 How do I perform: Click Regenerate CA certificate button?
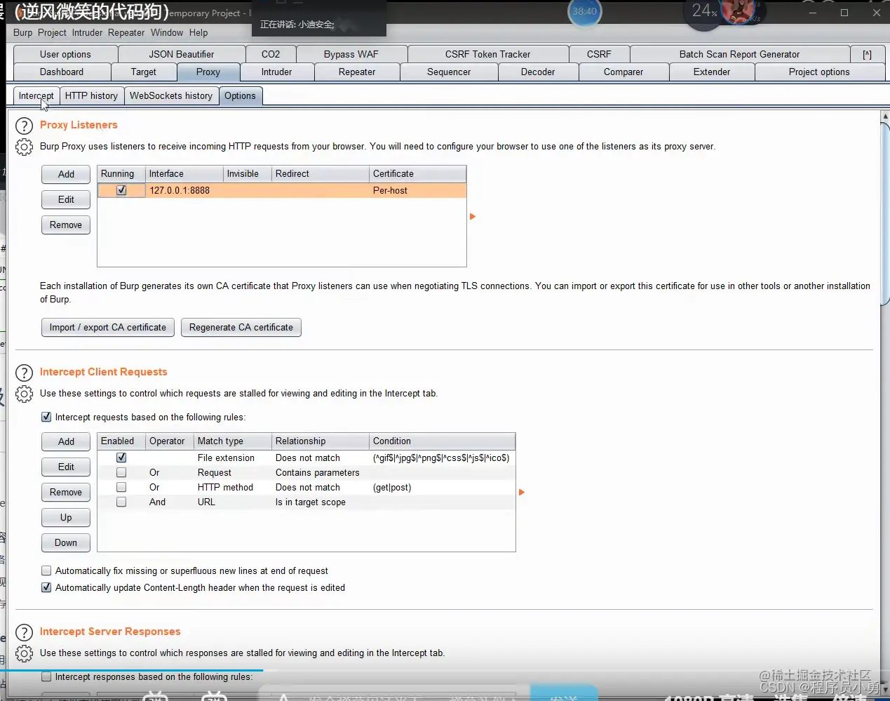tap(241, 327)
